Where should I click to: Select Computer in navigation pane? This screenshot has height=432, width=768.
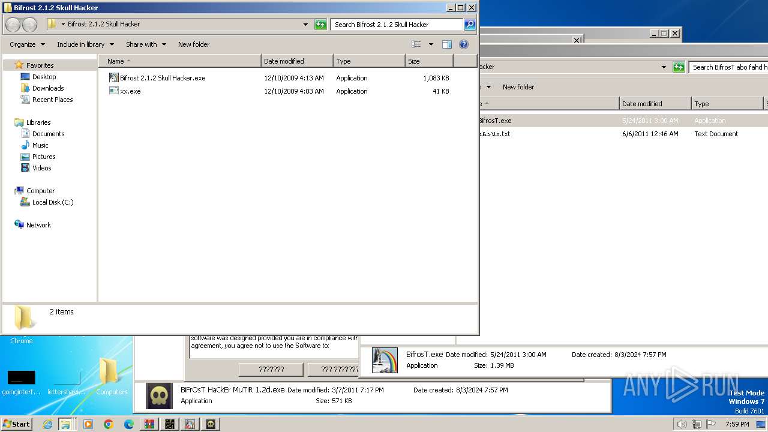coord(40,191)
